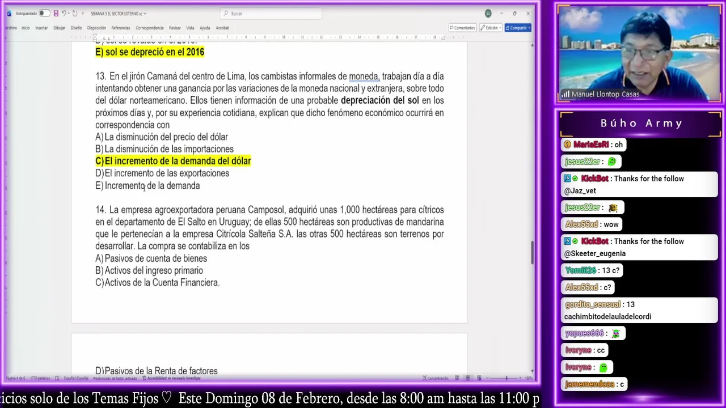Screen dimensions: 726x408
Task: Expand the document title SEMANA 5 EL SECTOR EXTERNO
Action: tap(119, 13)
